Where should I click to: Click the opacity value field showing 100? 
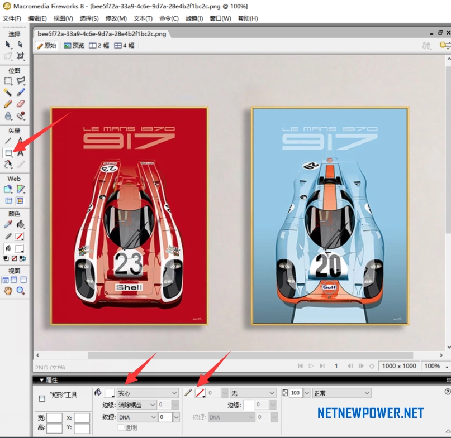(296, 393)
